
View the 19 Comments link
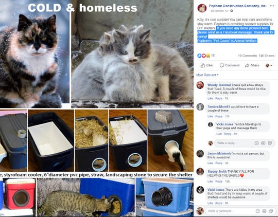pos(247,56)
